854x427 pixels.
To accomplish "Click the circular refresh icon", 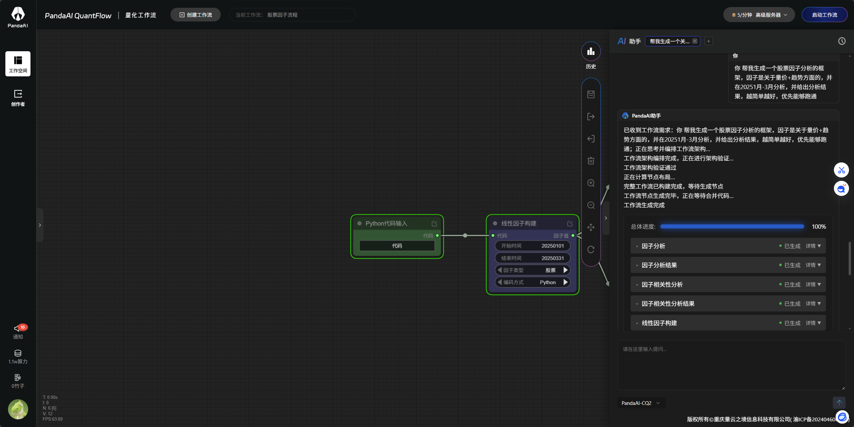I will (591, 249).
